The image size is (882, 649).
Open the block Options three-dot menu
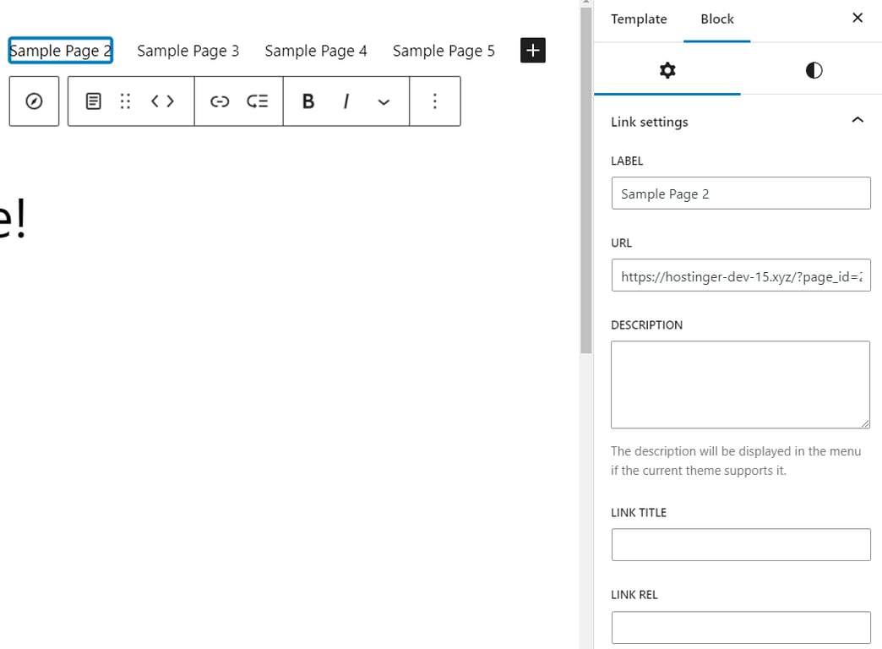[x=435, y=101]
